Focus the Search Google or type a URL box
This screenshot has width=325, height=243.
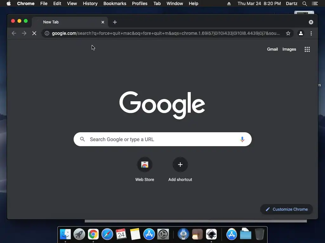coord(162,139)
